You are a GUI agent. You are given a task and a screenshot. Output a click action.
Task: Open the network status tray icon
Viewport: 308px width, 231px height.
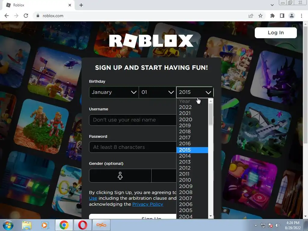pos(263,225)
